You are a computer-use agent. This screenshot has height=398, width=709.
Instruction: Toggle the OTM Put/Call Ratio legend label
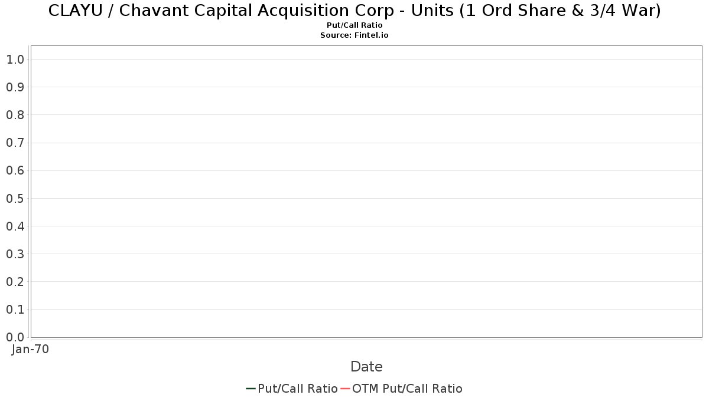coord(407,389)
